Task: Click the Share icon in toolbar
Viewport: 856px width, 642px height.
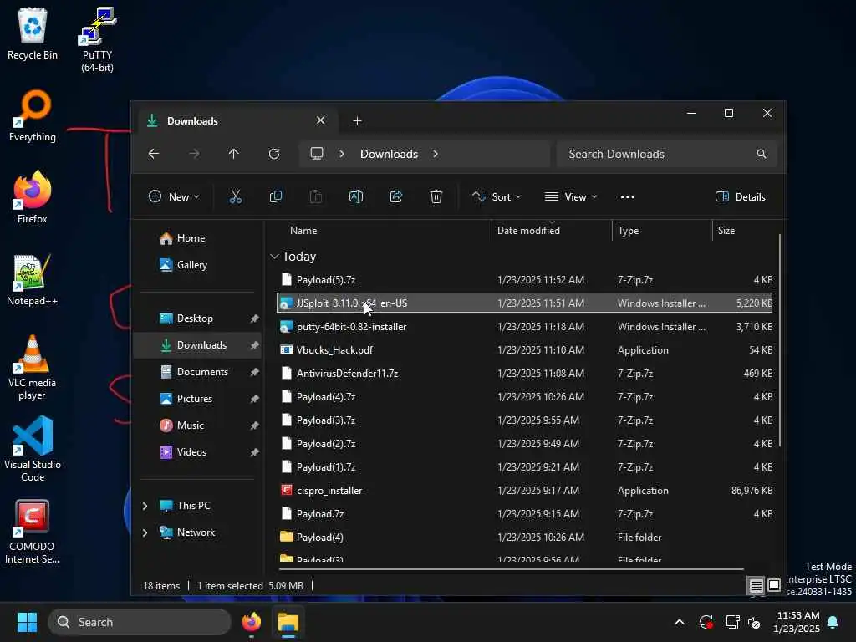Action: [396, 197]
